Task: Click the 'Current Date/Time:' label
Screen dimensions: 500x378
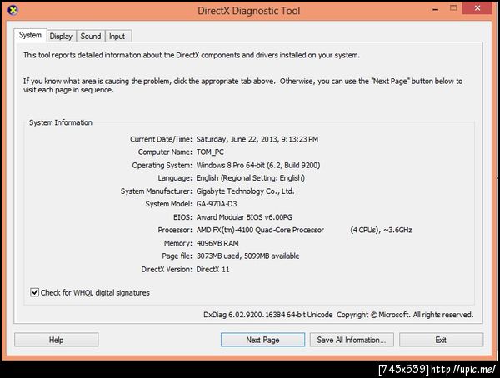Action: click(x=161, y=139)
